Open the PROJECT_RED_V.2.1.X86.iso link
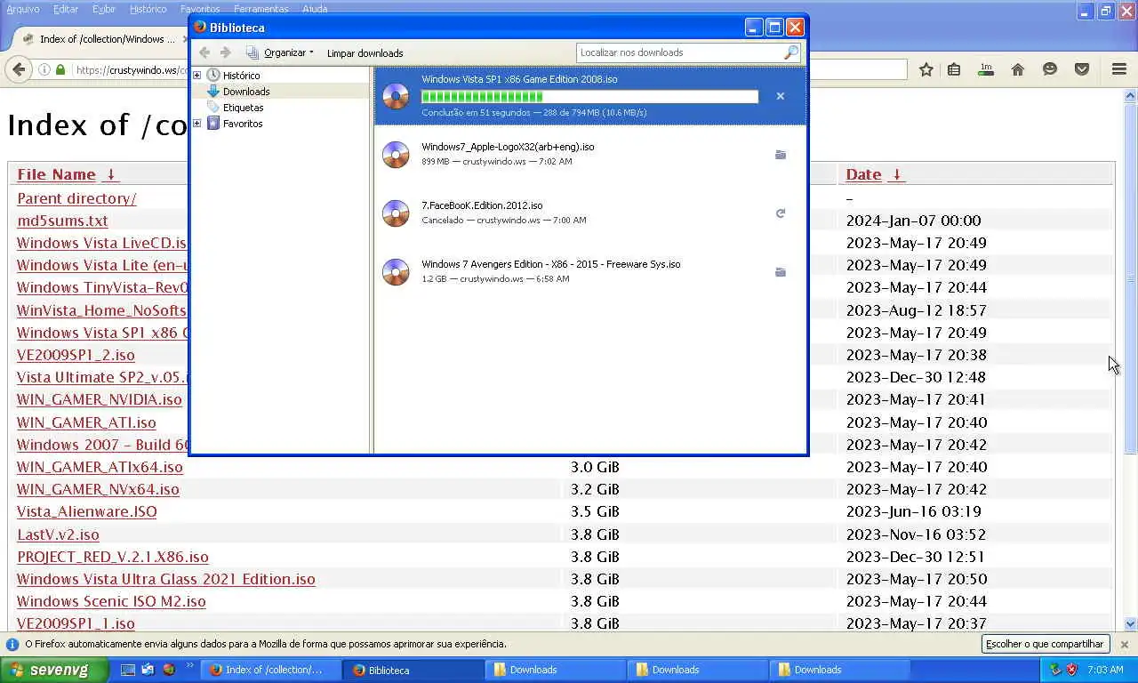The width and height of the screenshot is (1138, 683). [x=113, y=557]
